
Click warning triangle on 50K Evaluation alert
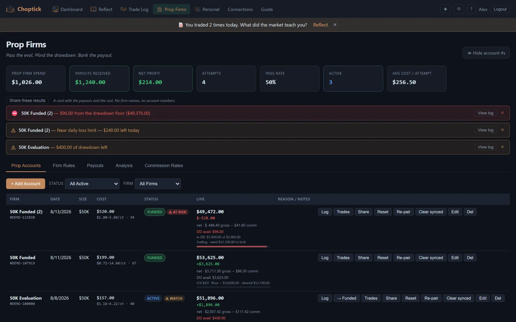coord(13,147)
